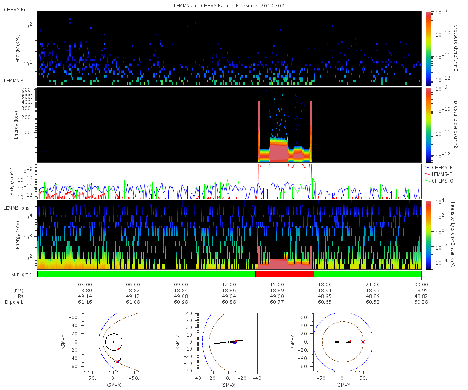468x390 pixels.
Task: Click the LT (hrs) row label
Action: pyautogui.click(x=16, y=291)
